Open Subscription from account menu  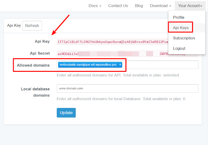[184, 38]
